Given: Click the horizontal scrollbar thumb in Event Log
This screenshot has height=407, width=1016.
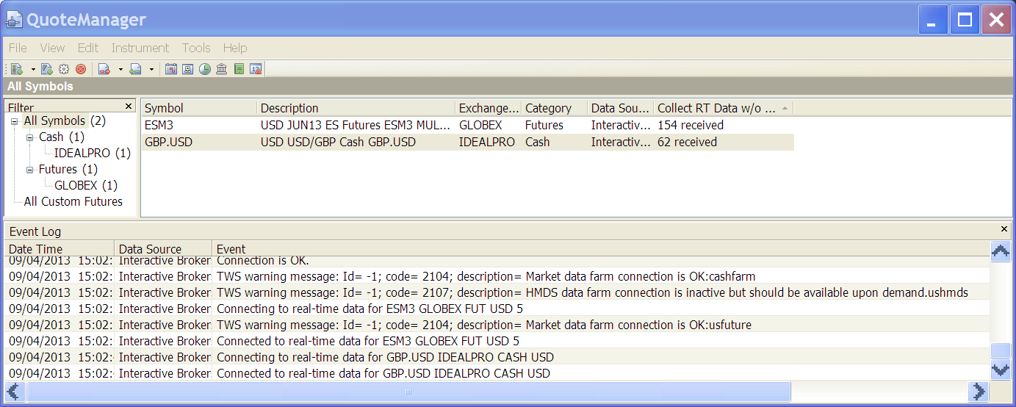Looking at the screenshot, I should pos(408,392).
